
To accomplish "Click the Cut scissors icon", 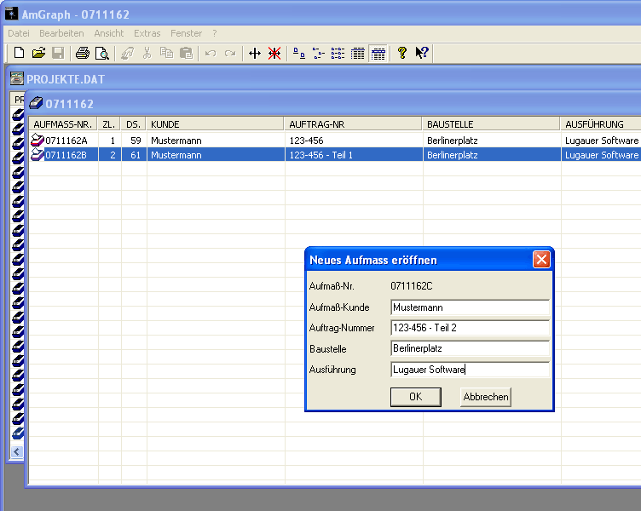I will click(147, 53).
